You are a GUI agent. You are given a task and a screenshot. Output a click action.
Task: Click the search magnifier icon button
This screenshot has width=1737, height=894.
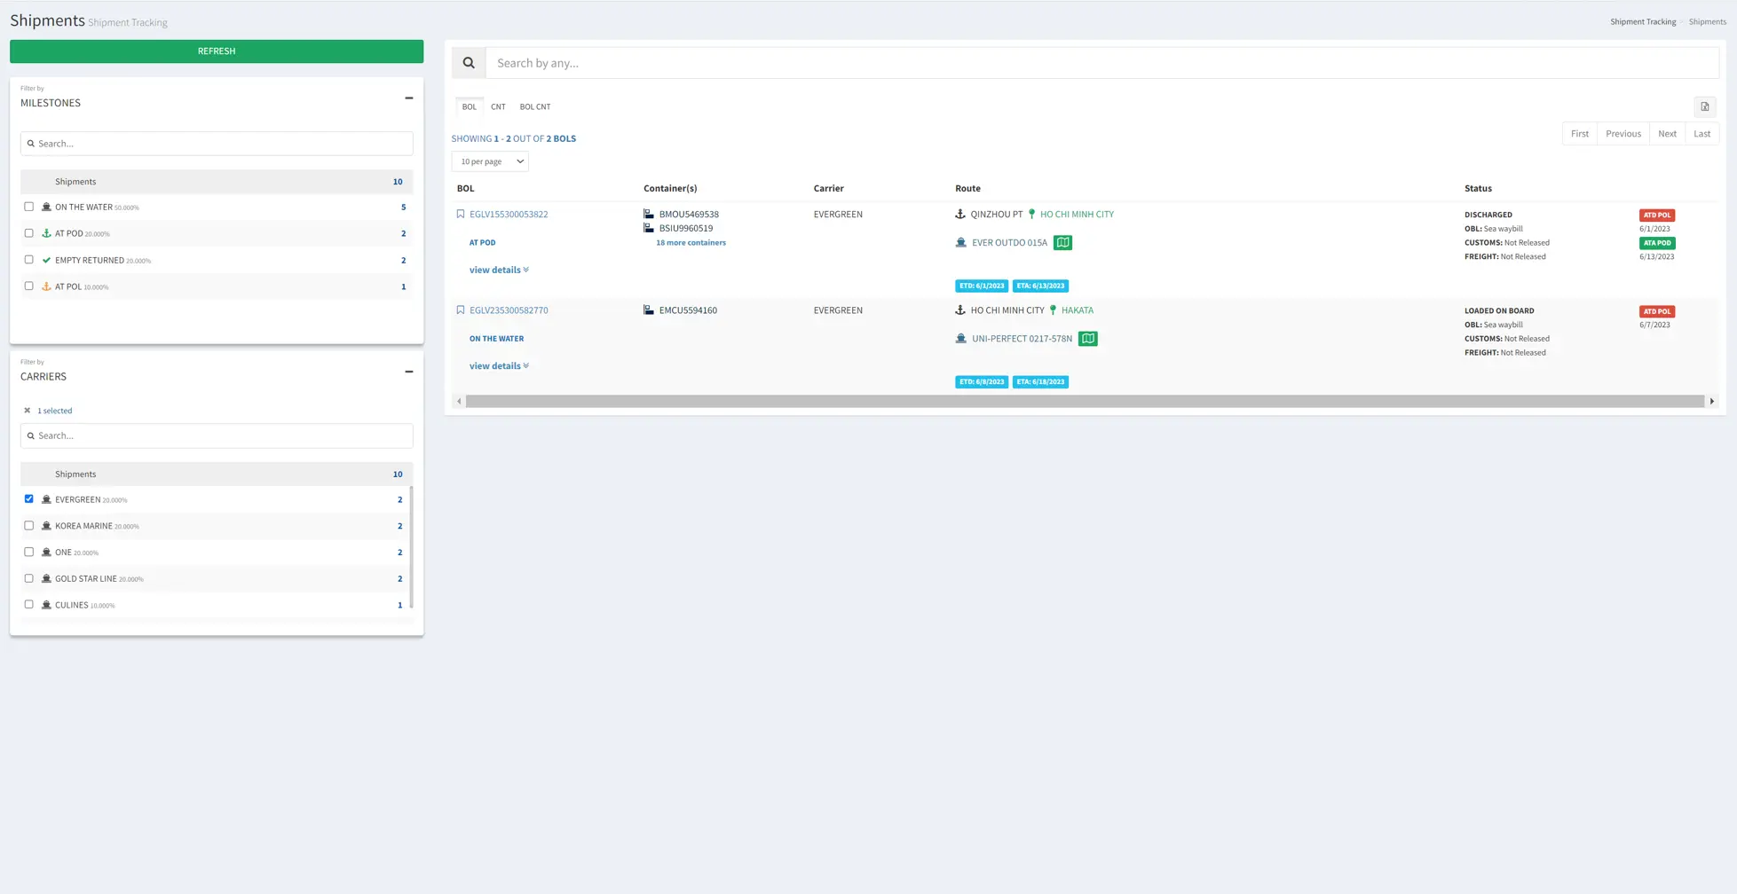(x=469, y=63)
